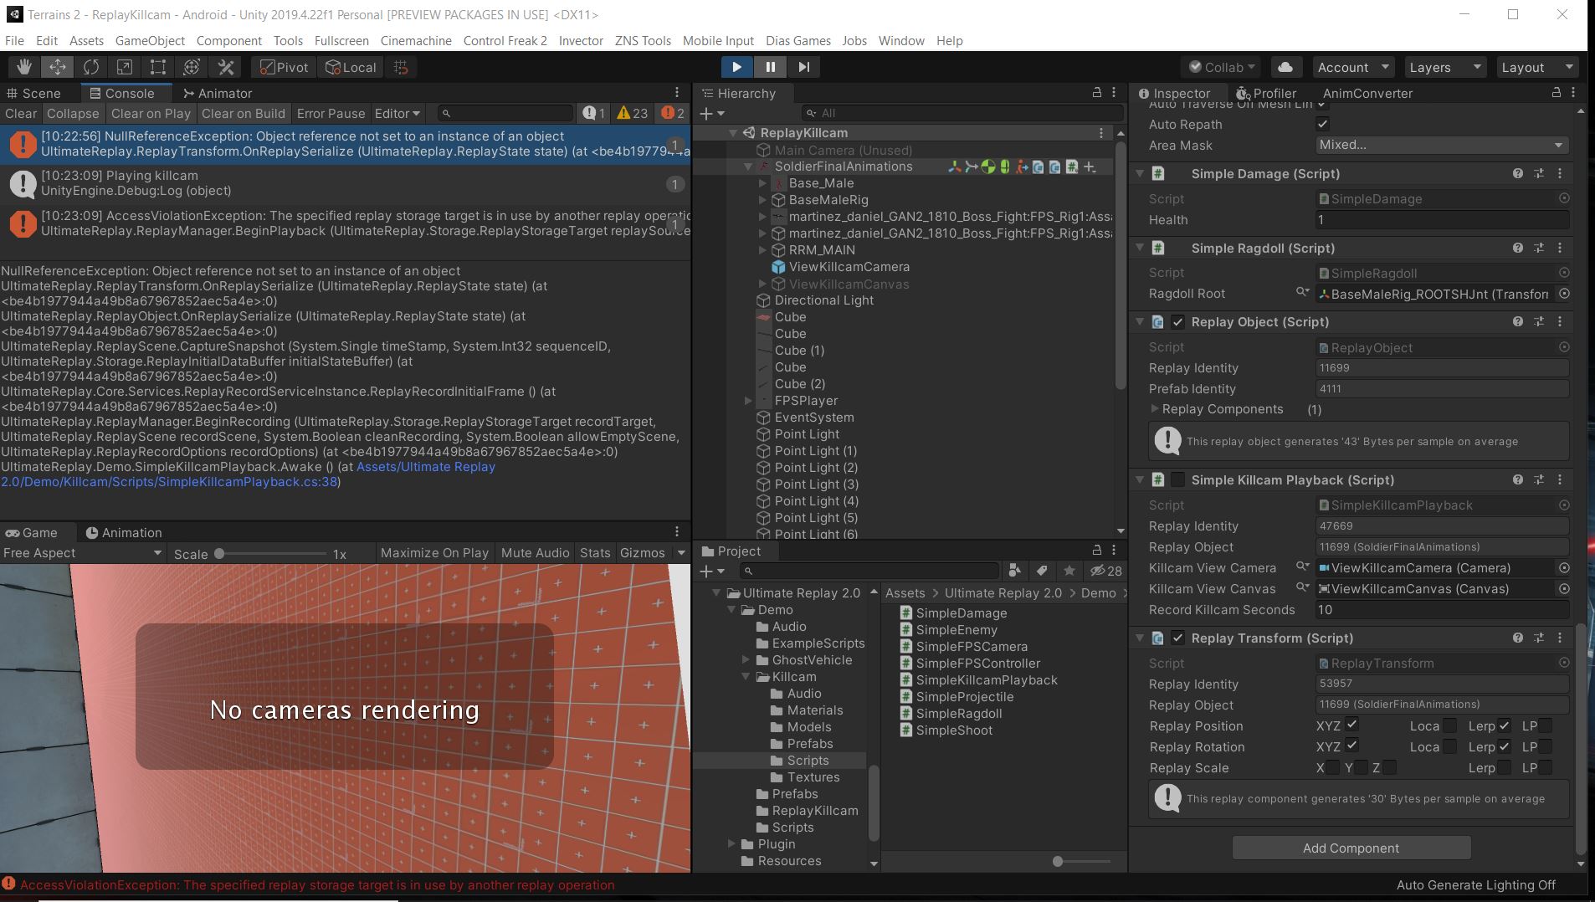Click Add Component button

(1351, 848)
